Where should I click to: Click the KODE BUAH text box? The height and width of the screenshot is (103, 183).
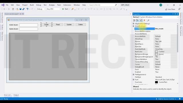click(29, 25)
